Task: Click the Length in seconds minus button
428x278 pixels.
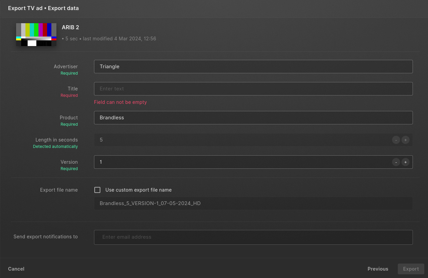Action: 396,140
